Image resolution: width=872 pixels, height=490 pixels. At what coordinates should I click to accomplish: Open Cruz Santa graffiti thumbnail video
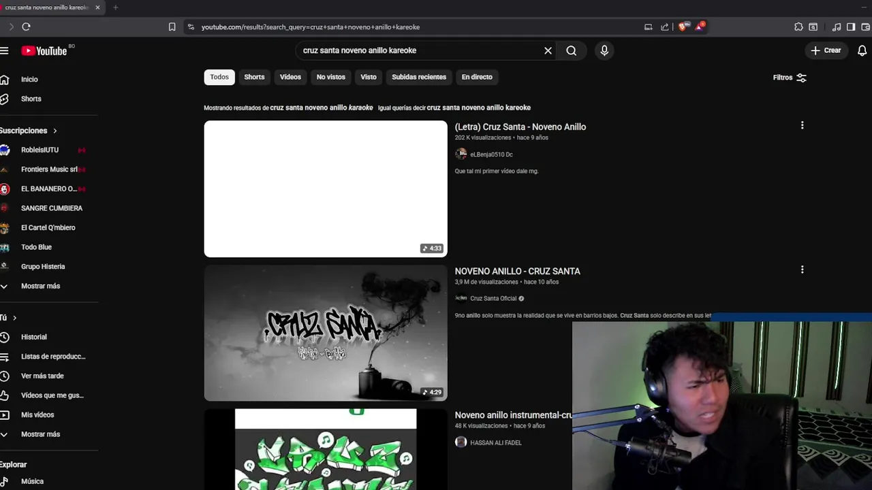(x=326, y=333)
